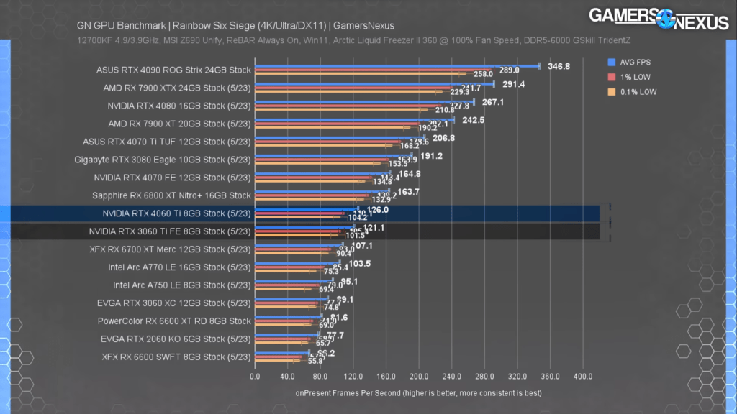The image size is (737, 414).
Task: Click the 'Intel Arc A770 LE 16GB Stock' label
Action: [179, 267]
